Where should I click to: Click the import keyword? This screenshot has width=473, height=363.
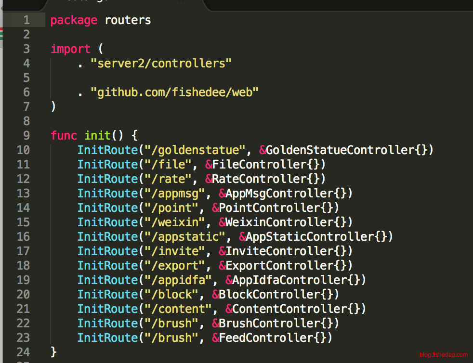tap(70, 49)
